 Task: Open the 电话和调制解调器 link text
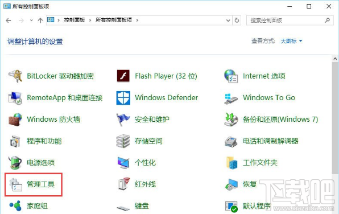pos(271,141)
